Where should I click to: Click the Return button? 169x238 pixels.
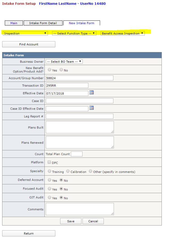[29, 233]
